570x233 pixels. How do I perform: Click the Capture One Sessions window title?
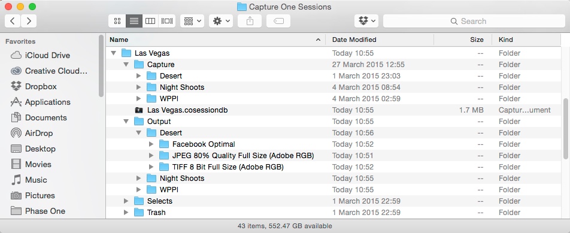pos(290,7)
